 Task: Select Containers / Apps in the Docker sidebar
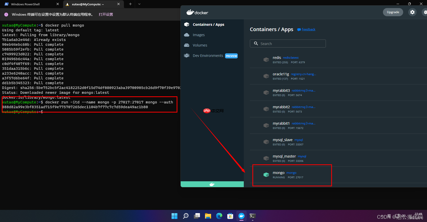(208, 25)
